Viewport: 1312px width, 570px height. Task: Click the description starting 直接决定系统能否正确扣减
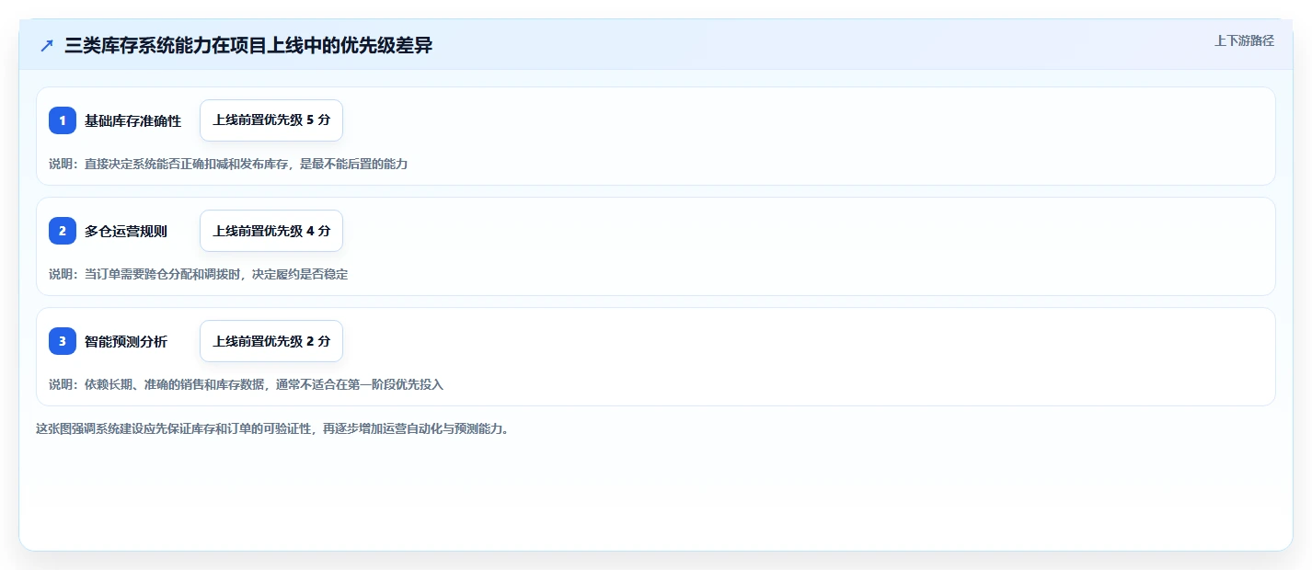click(x=228, y=164)
